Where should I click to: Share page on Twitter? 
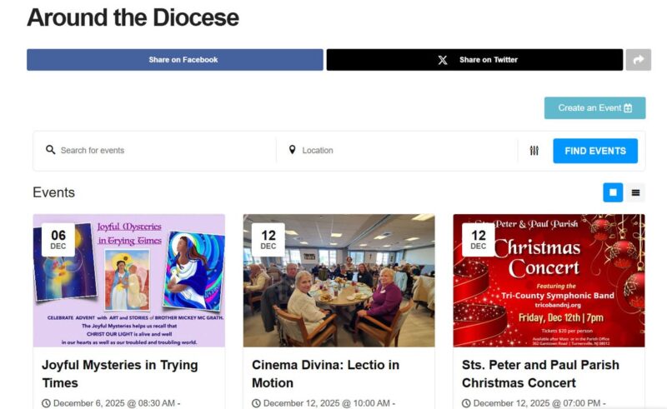474,60
